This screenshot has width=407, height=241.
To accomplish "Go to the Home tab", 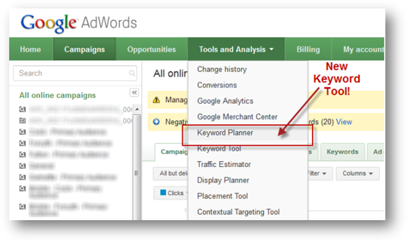I will (x=30, y=49).
